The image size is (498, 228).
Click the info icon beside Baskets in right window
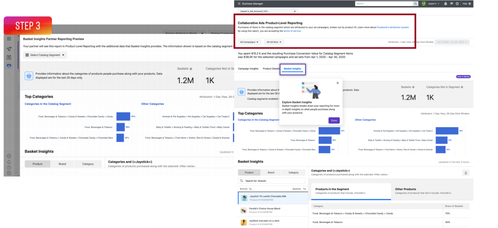coord(413,87)
